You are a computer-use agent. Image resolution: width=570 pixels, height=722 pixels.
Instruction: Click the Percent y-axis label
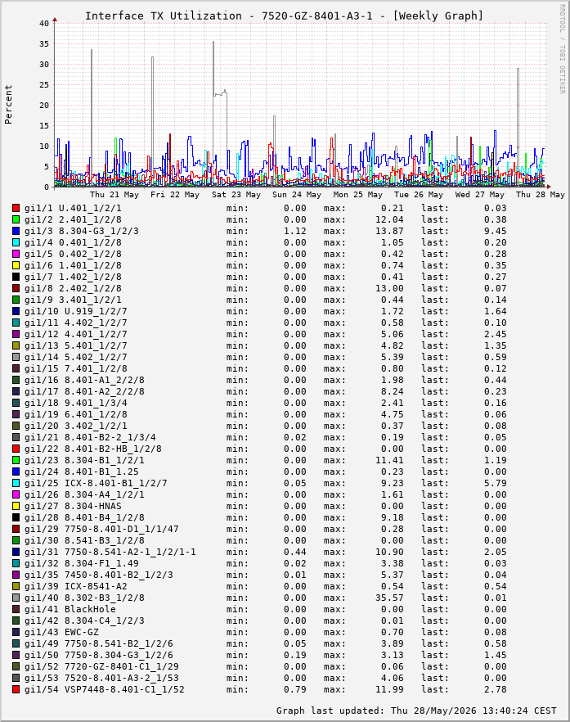pyautogui.click(x=8, y=105)
